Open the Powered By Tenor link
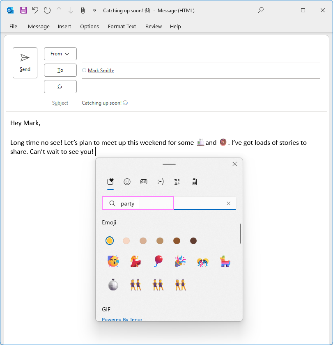 click(122, 319)
